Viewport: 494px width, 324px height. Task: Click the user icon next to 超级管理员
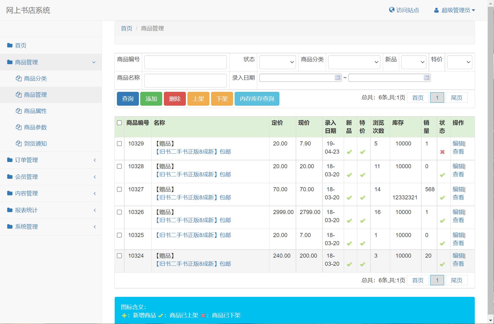[x=436, y=10]
